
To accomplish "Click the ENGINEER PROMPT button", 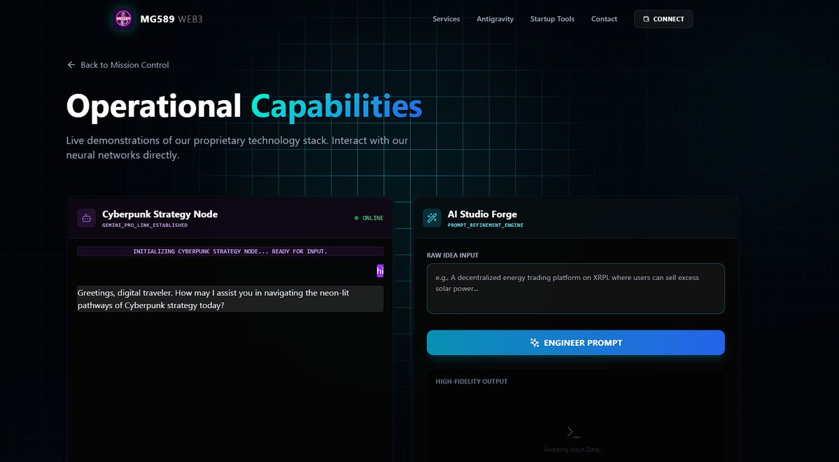I will coord(576,342).
